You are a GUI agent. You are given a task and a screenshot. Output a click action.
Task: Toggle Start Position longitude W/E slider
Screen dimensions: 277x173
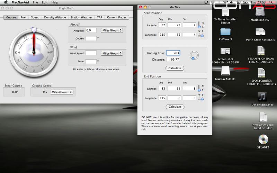[x=201, y=36]
